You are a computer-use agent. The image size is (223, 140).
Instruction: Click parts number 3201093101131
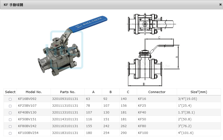(x=65, y=99)
